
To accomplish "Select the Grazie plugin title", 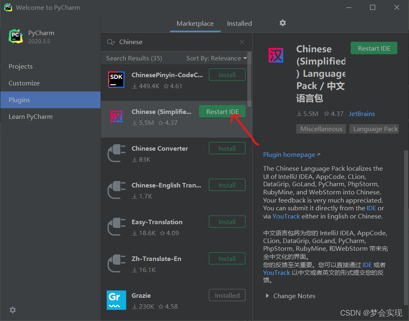I will (x=141, y=295).
